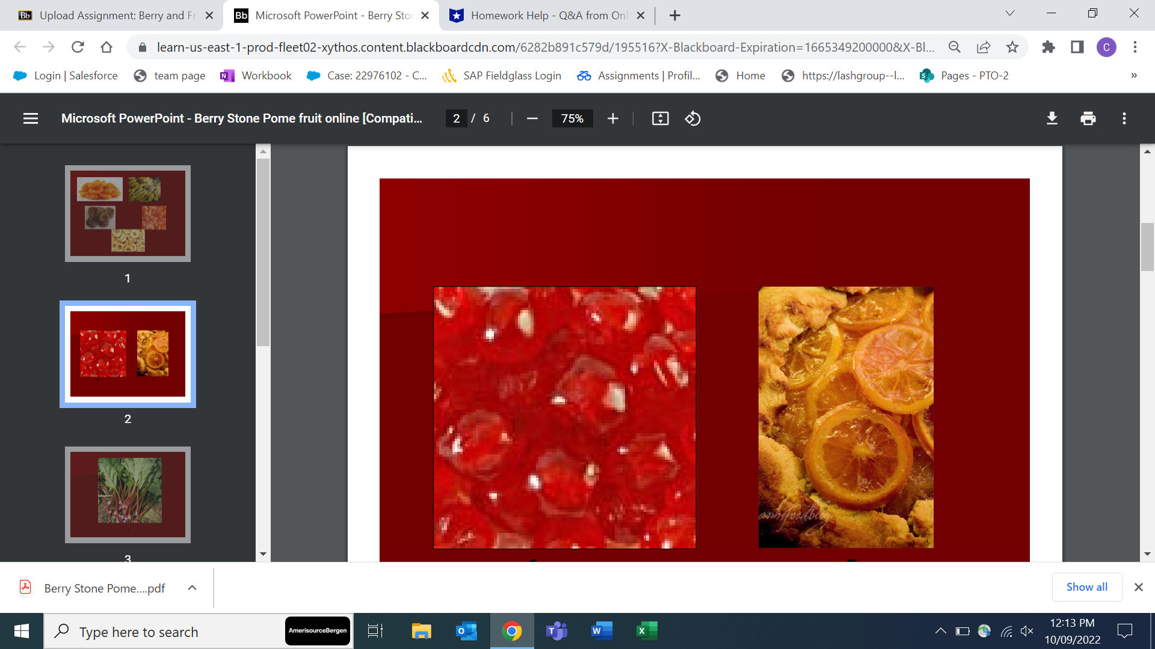Click the PDF zoom percentage field
Screen dimensions: 1155x649
tap(572, 118)
